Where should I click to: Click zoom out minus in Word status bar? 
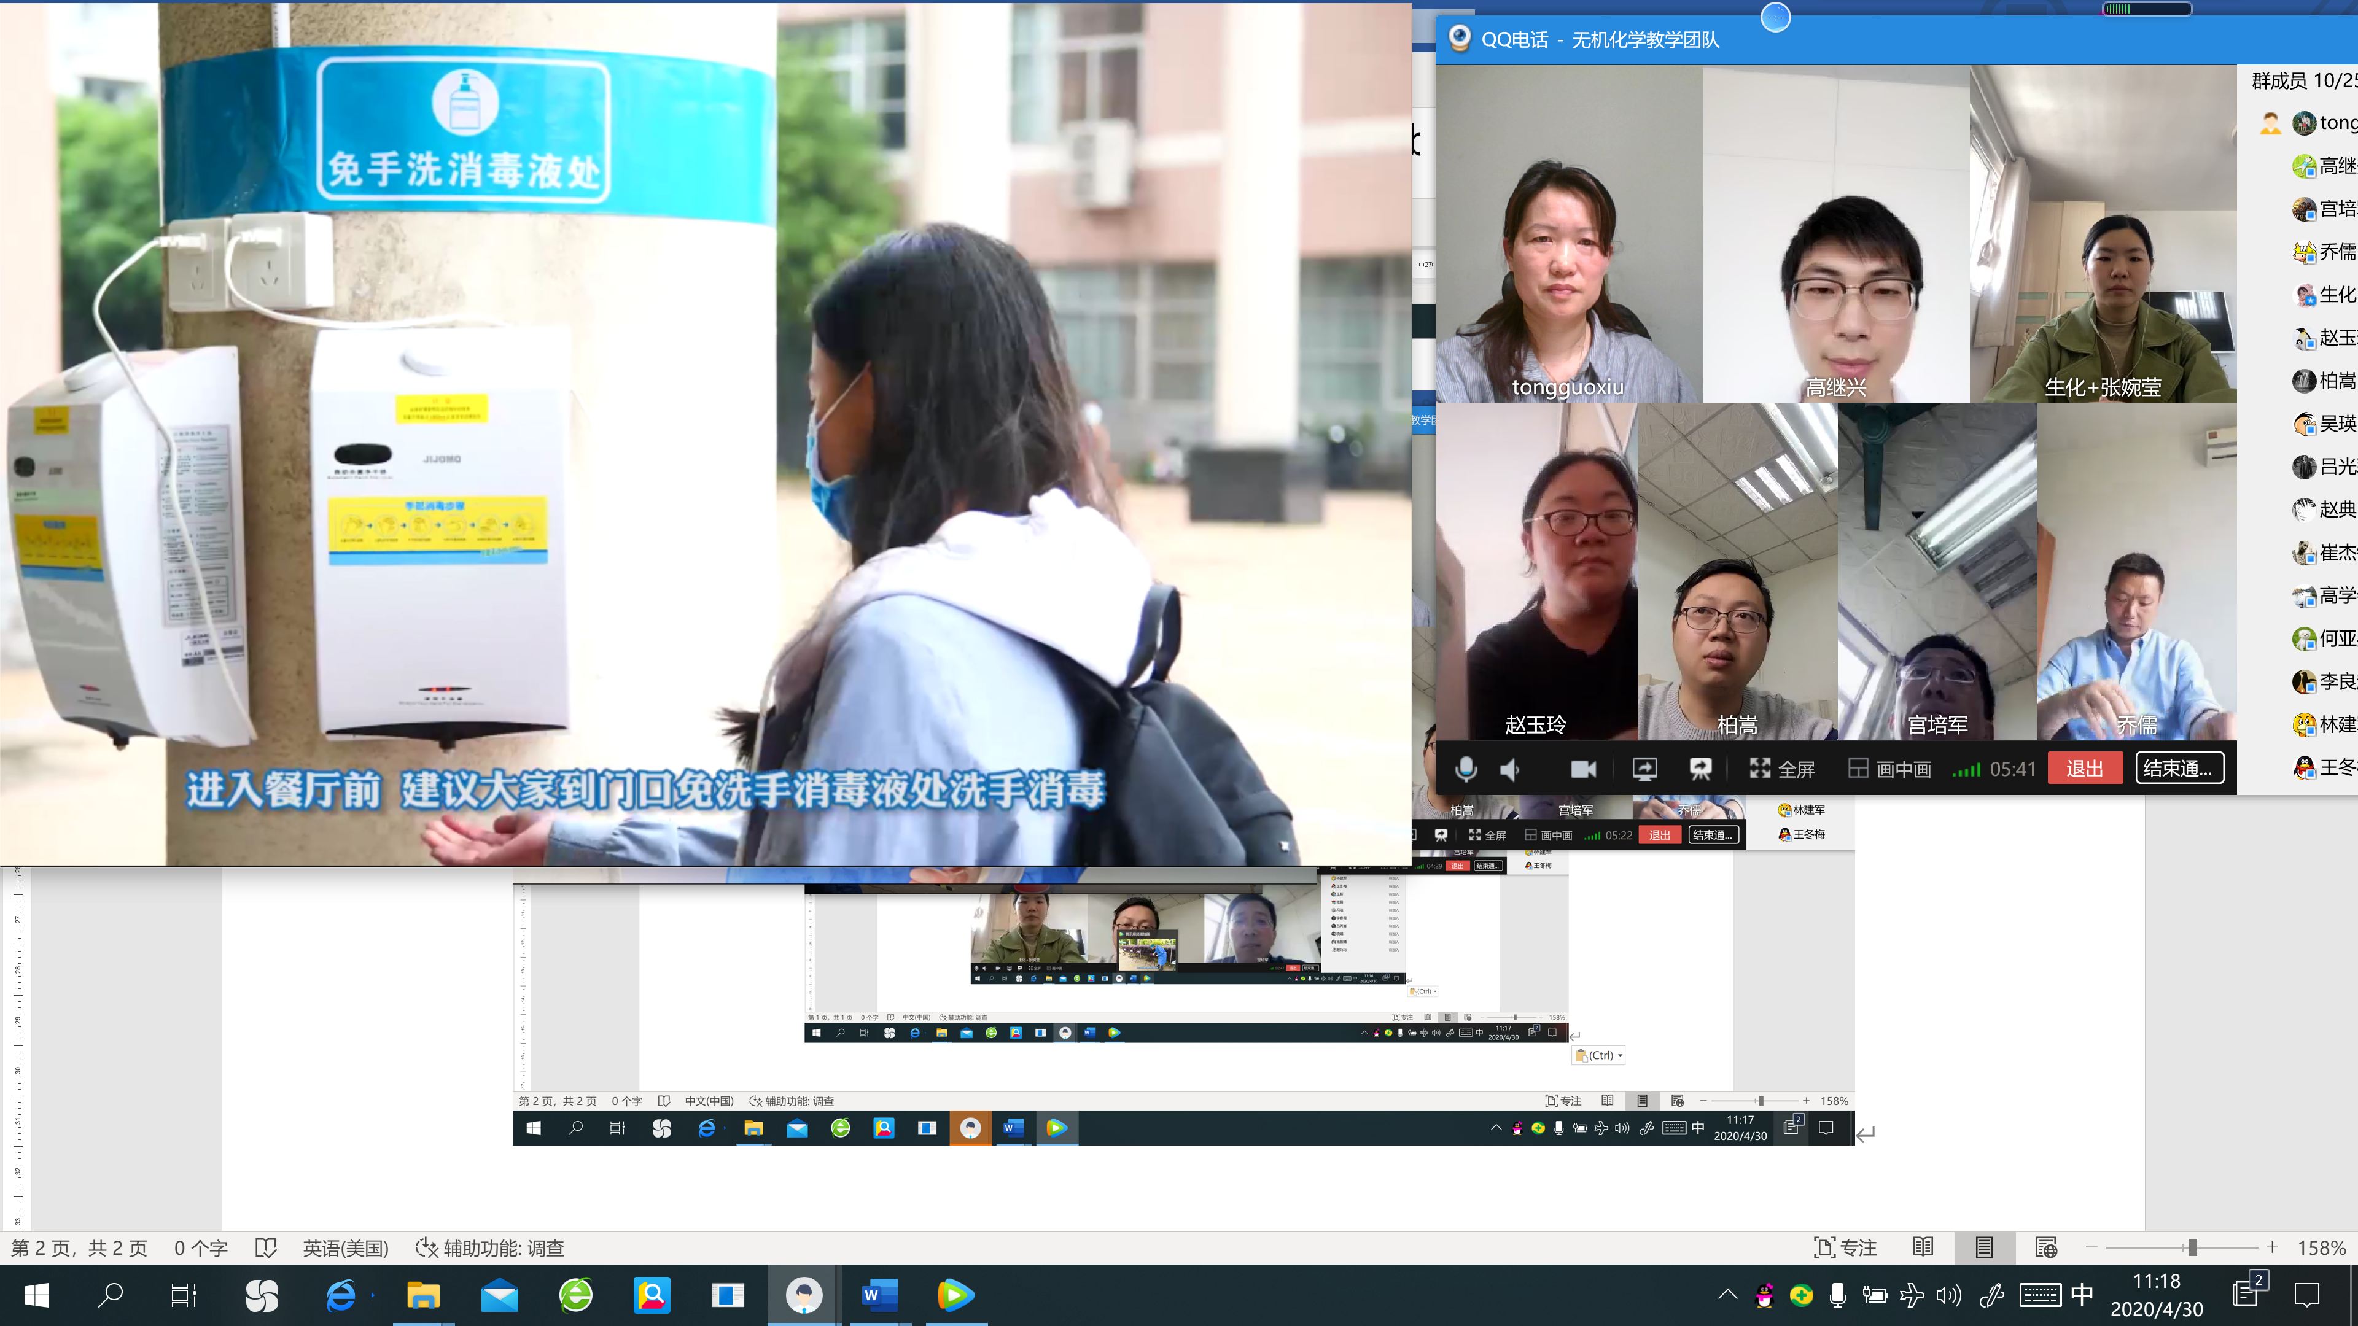2091,1247
